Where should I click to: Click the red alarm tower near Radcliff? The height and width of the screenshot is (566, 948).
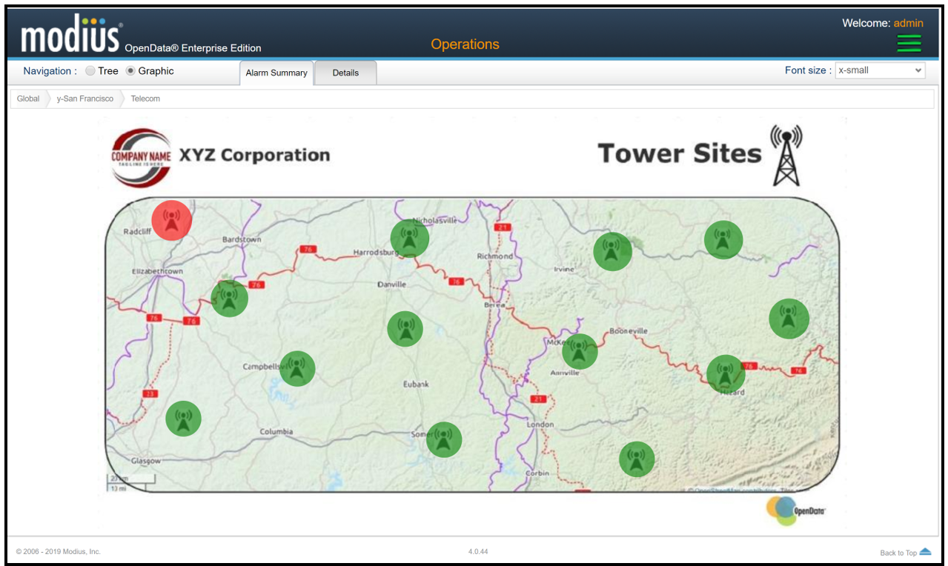172,220
